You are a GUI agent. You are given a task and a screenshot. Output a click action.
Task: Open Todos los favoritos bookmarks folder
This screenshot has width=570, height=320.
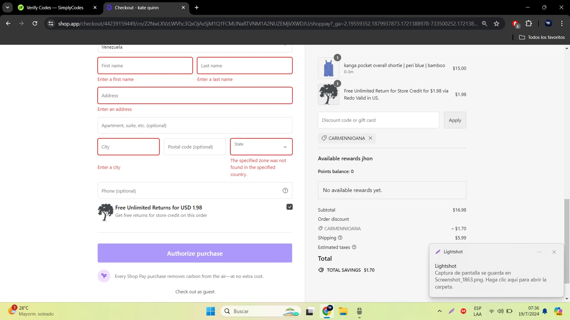click(542, 37)
